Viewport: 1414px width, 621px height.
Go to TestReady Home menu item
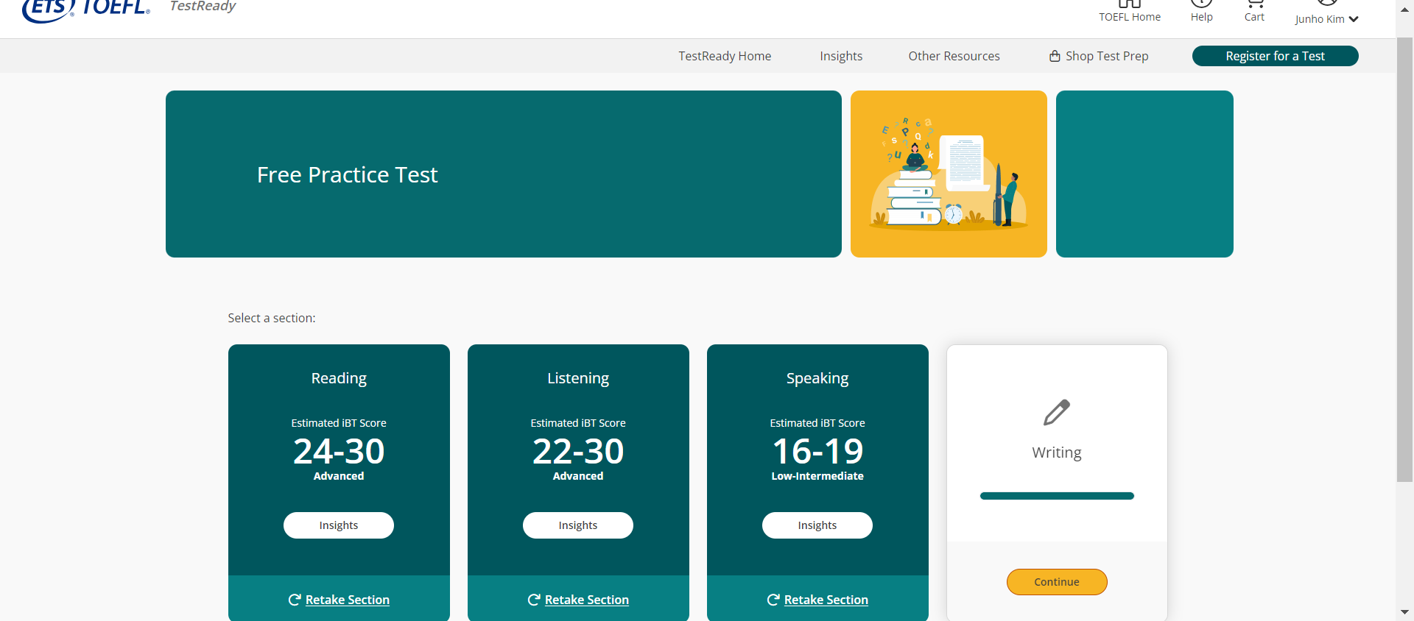tap(725, 56)
